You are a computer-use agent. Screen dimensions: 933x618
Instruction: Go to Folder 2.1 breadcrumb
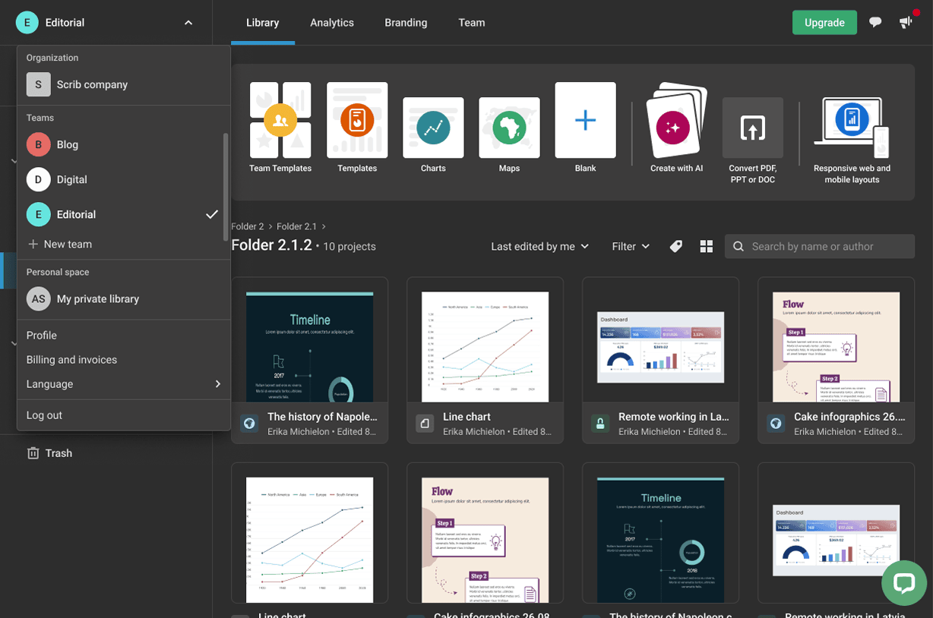pyautogui.click(x=296, y=226)
